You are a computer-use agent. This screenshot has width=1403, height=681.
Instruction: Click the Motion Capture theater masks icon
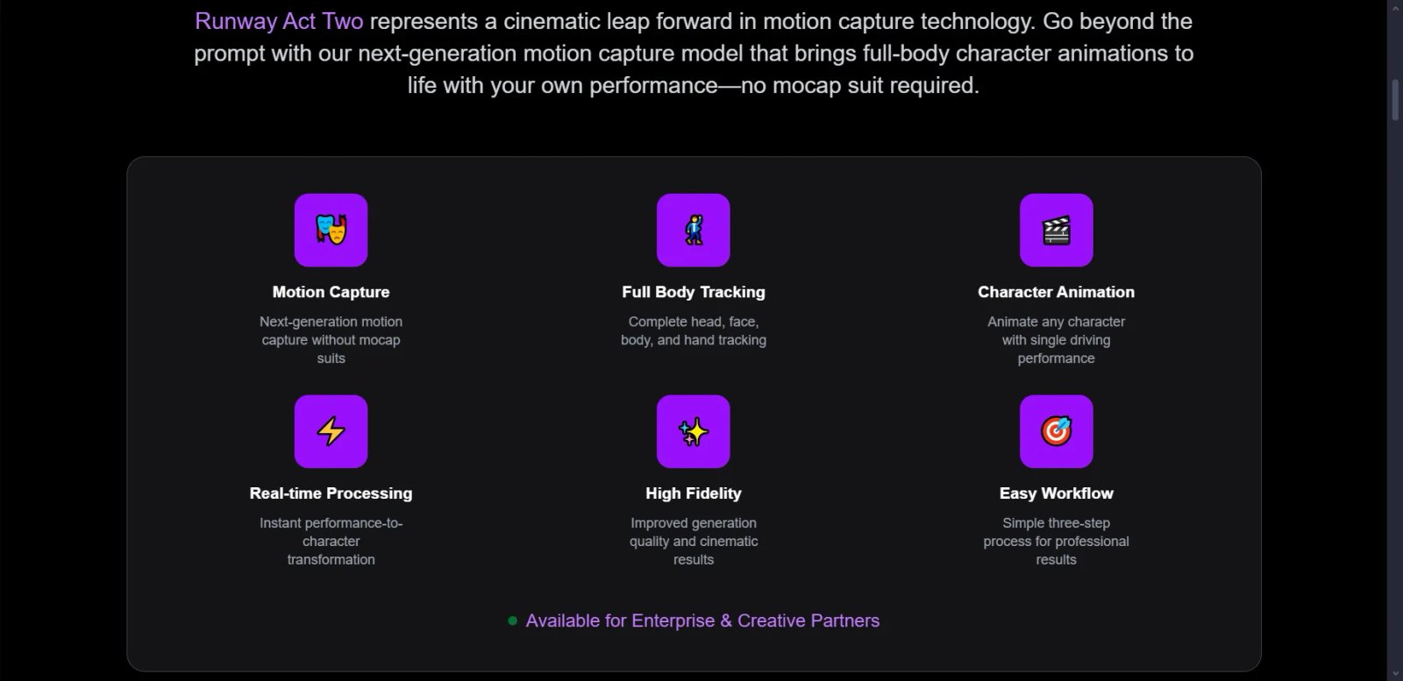[331, 230]
